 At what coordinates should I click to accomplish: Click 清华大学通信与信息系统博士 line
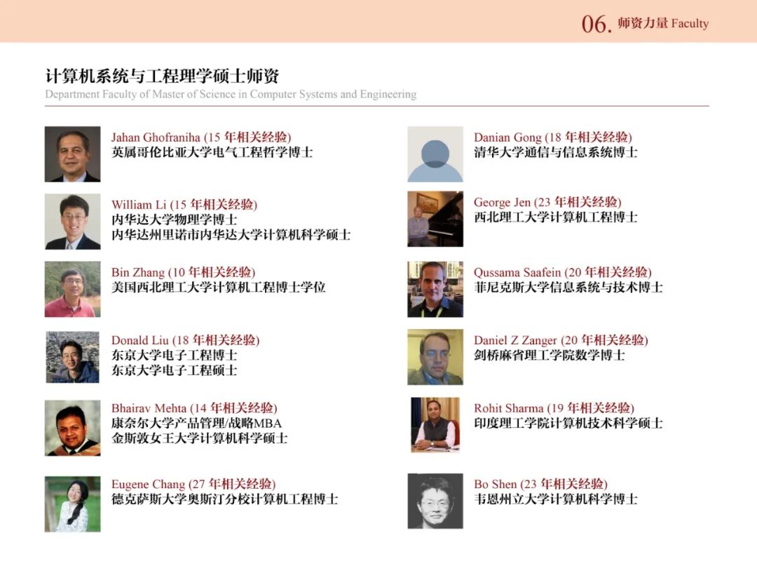[x=556, y=153]
